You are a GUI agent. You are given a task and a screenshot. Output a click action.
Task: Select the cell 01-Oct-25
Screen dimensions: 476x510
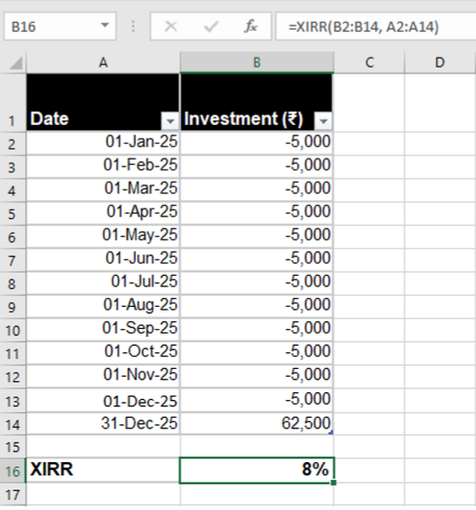[x=103, y=353]
